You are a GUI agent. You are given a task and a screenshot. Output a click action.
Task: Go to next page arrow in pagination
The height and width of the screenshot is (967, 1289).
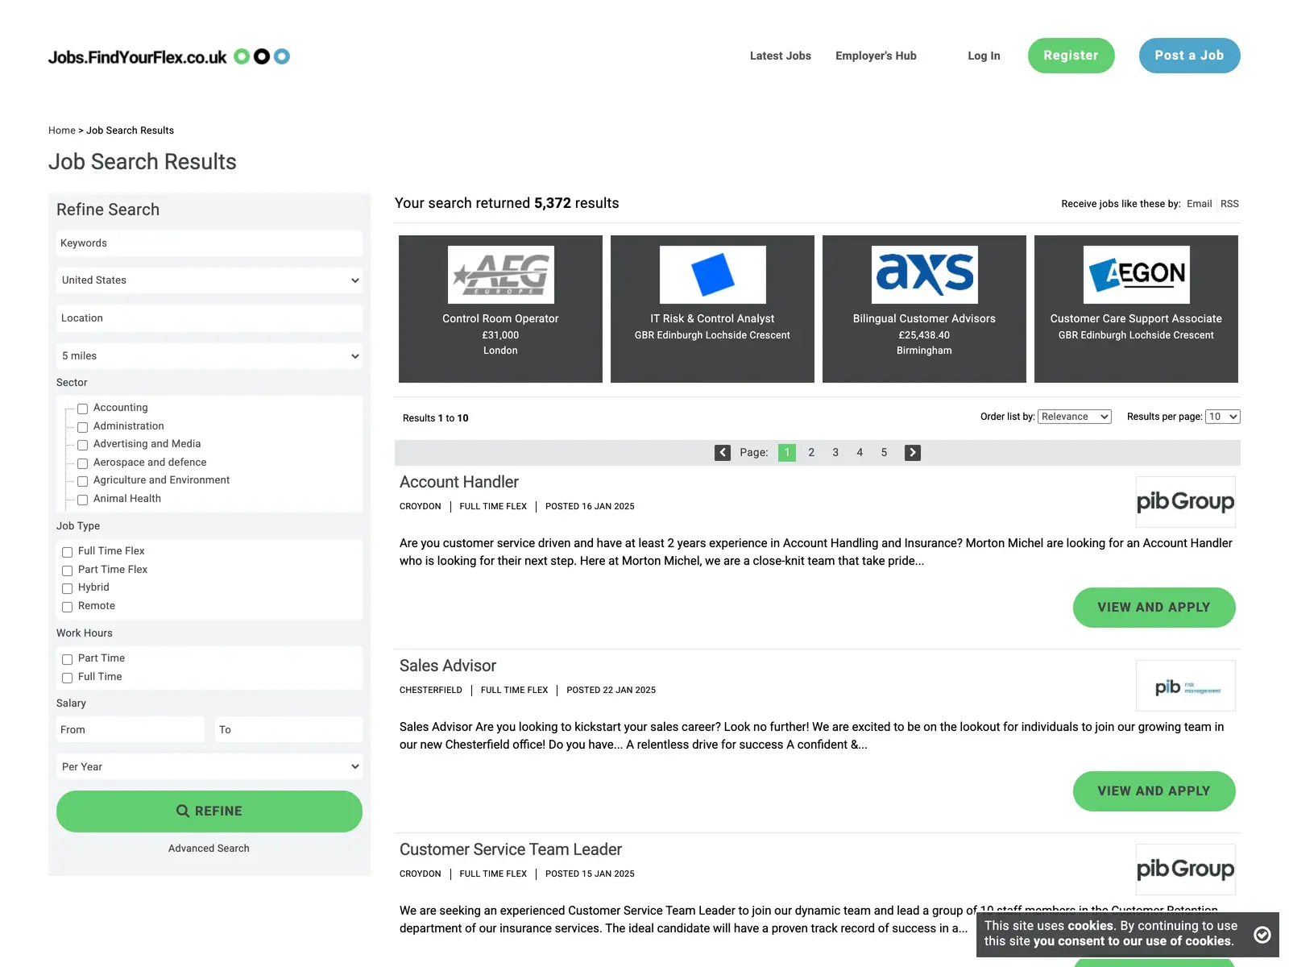pyautogui.click(x=913, y=453)
